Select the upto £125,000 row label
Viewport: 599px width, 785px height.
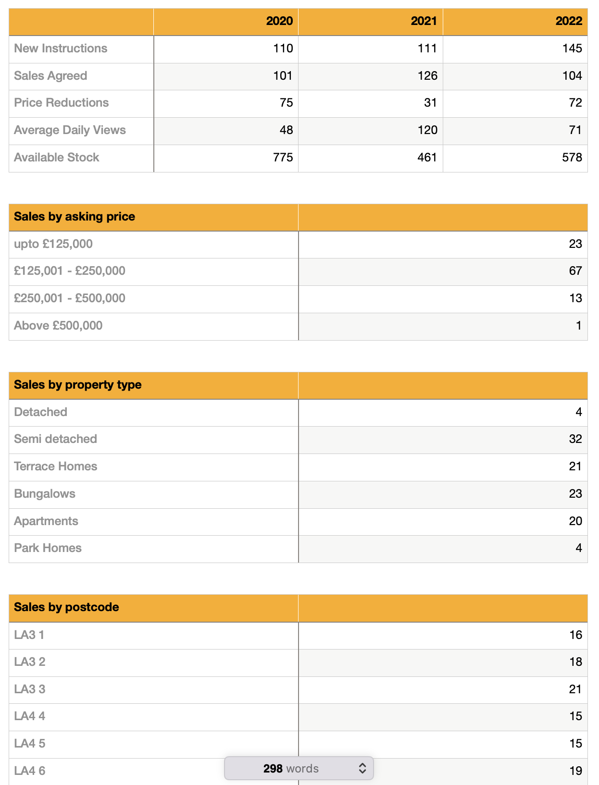(53, 244)
